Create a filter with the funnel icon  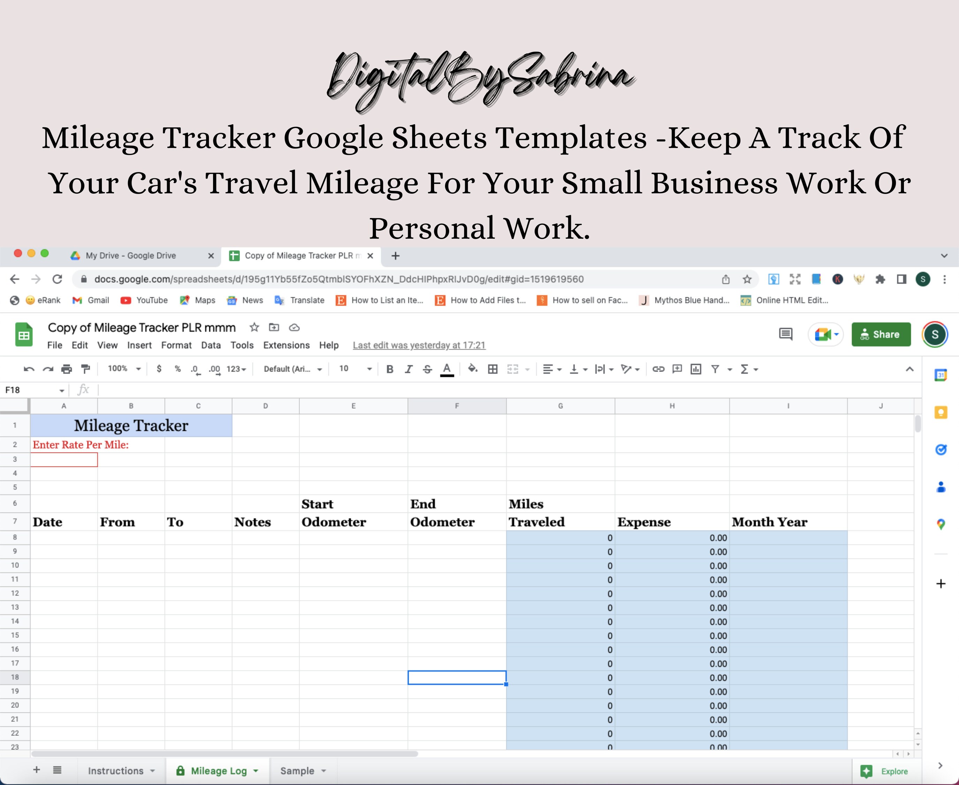pyautogui.click(x=715, y=369)
